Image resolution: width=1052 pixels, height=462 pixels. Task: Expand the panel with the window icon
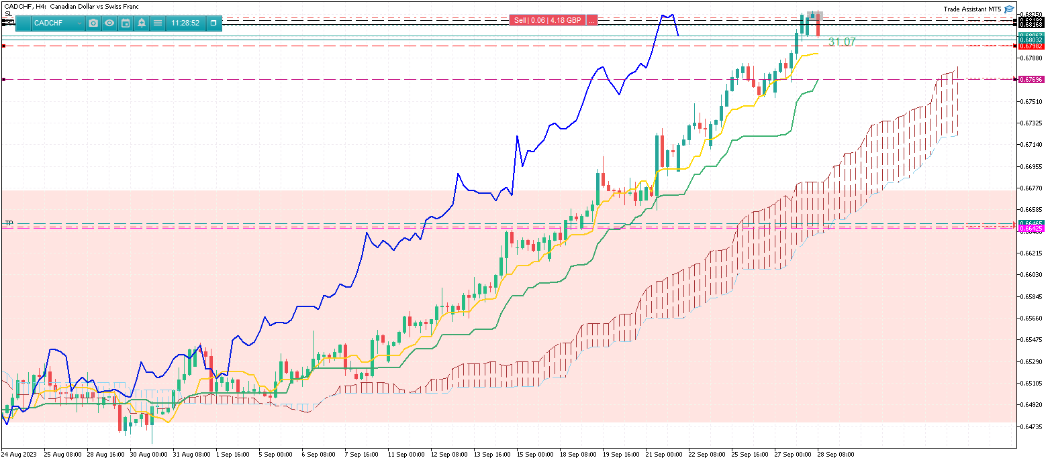[x=213, y=23]
